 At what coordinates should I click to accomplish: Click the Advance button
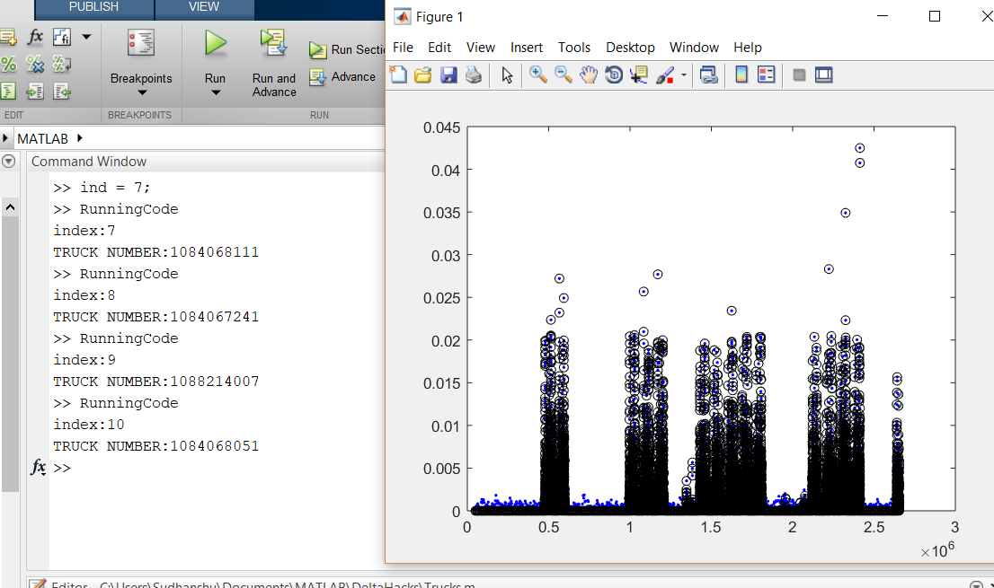pos(342,77)
